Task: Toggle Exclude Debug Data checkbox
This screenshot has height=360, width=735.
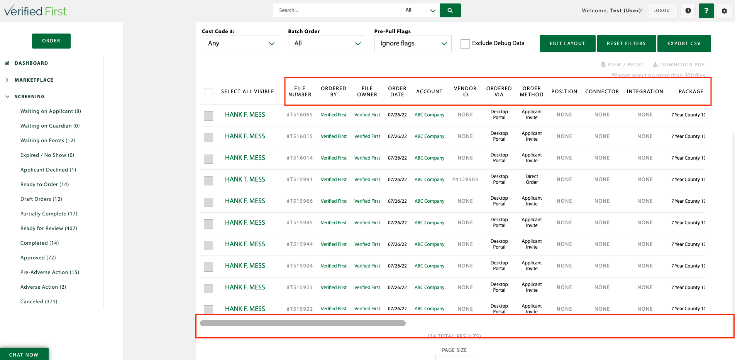Action: pos(465,44)
